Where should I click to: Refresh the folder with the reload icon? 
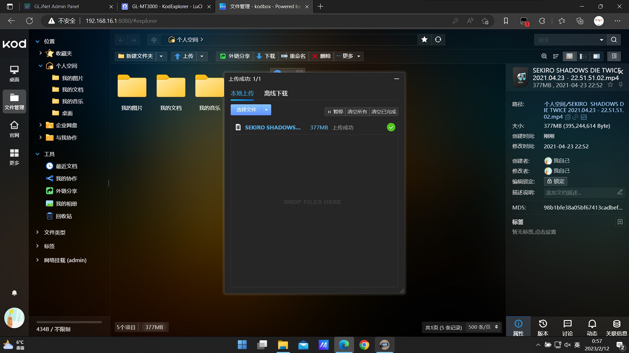[x=438, y=40]
